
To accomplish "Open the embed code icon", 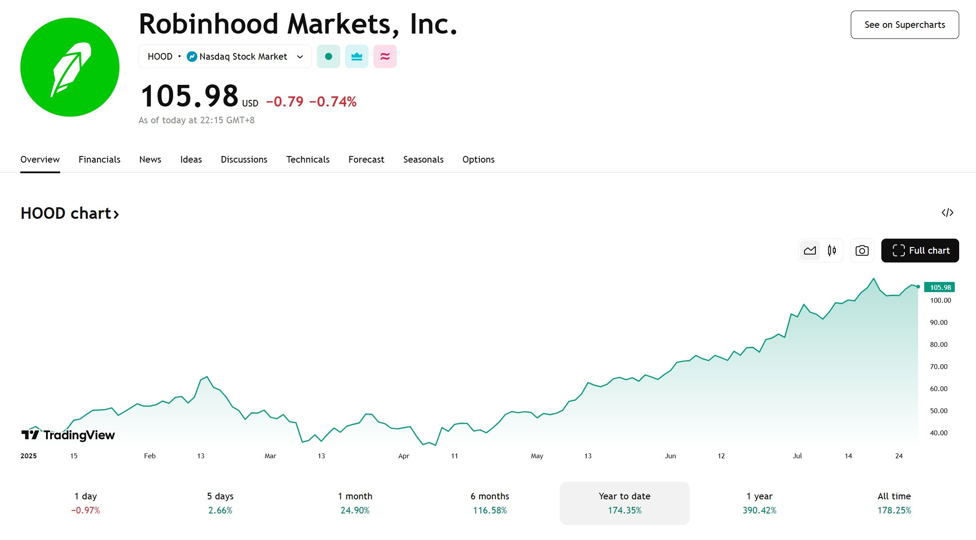I will [947, 213].
